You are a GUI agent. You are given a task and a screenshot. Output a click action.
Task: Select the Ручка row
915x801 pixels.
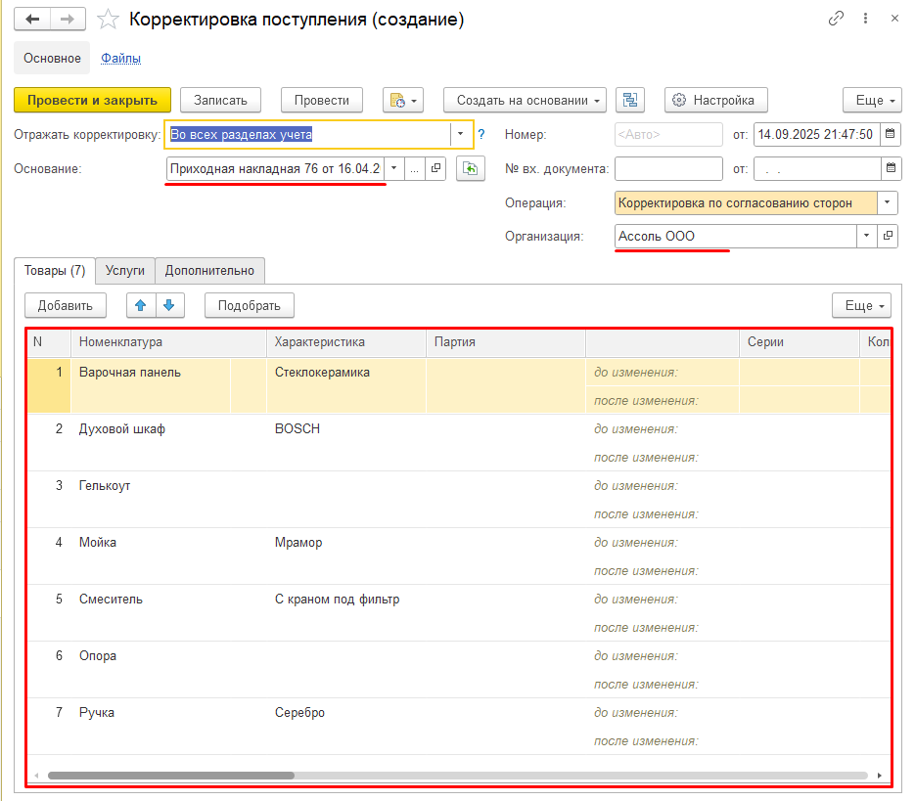459,726
